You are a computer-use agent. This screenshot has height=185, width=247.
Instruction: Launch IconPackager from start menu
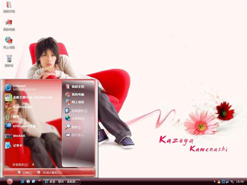[19, 107]
